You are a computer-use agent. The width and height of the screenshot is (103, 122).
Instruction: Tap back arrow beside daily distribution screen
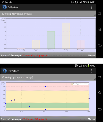[100, 109]
